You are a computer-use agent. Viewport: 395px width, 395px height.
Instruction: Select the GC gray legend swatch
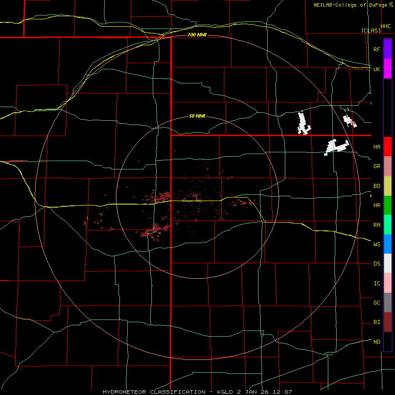click(388, 302)
